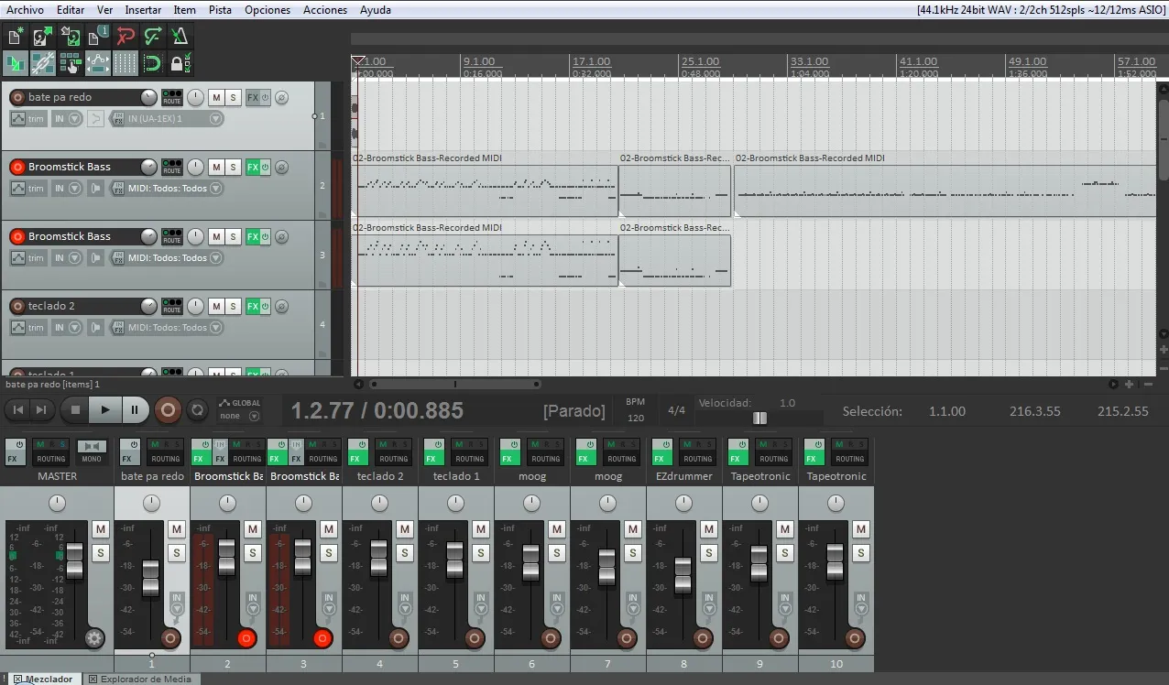Open master settings gear icon in mixer

[x=94, y=638]
